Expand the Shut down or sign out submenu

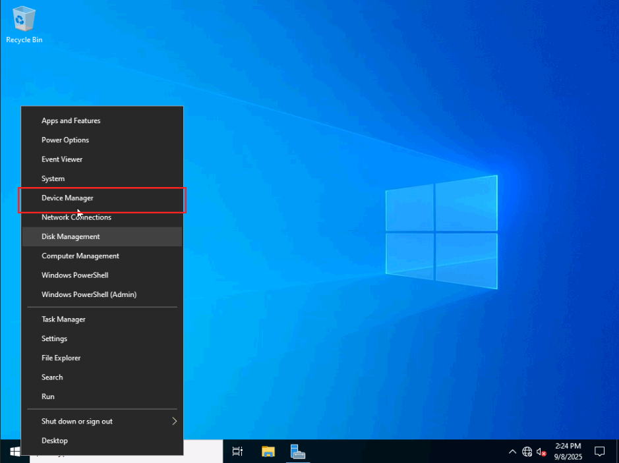pos(76,421)
